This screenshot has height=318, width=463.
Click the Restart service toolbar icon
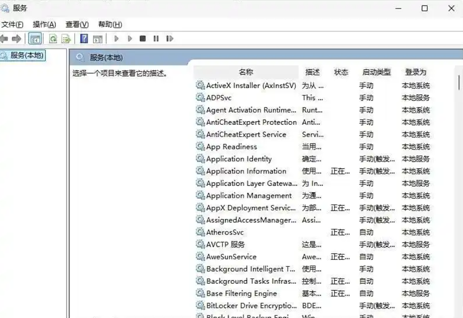coord(170,39)
